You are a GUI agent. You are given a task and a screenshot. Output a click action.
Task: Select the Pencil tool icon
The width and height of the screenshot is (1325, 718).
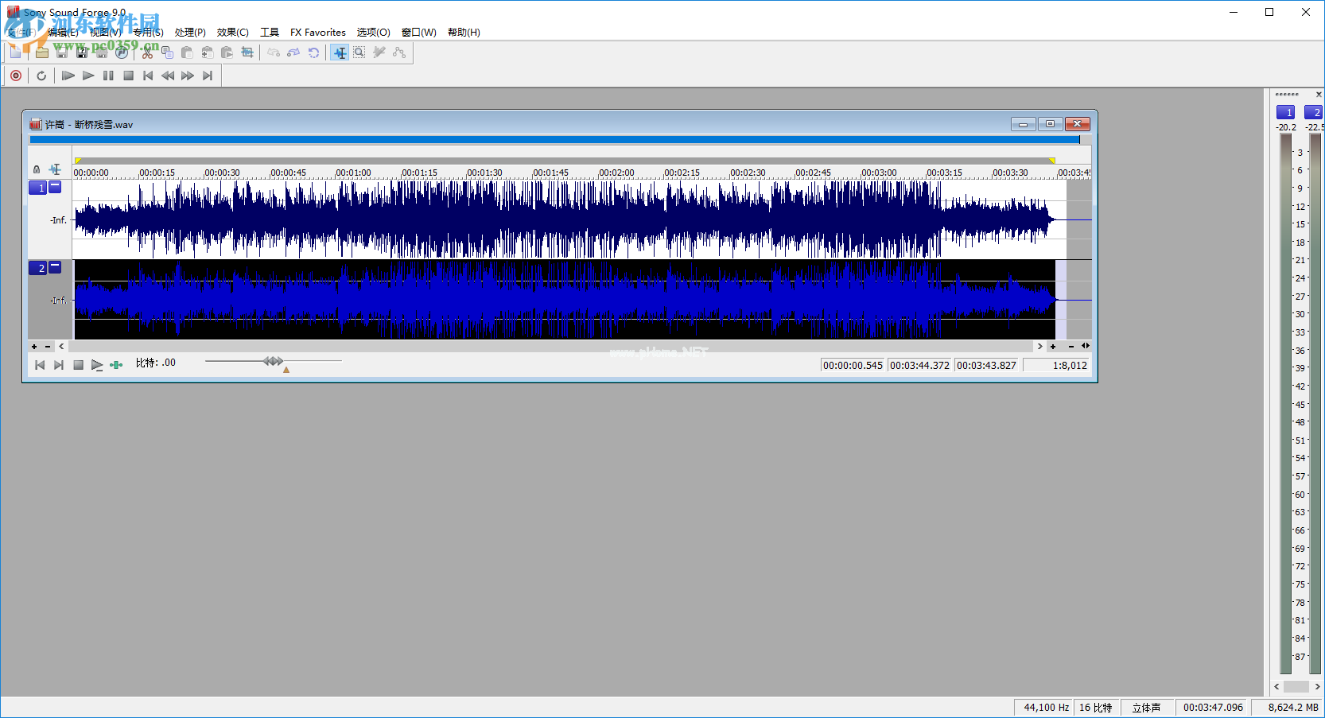tap(379, 52)
